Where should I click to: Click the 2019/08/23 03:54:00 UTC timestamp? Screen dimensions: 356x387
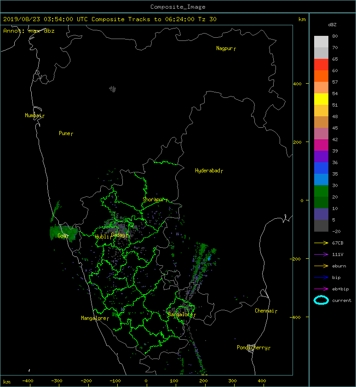click(x=46, y=19)
